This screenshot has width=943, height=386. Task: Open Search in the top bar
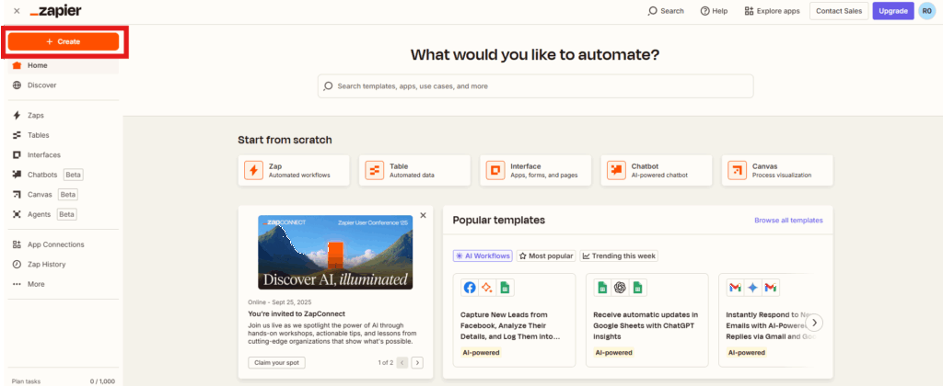[666, 11]
